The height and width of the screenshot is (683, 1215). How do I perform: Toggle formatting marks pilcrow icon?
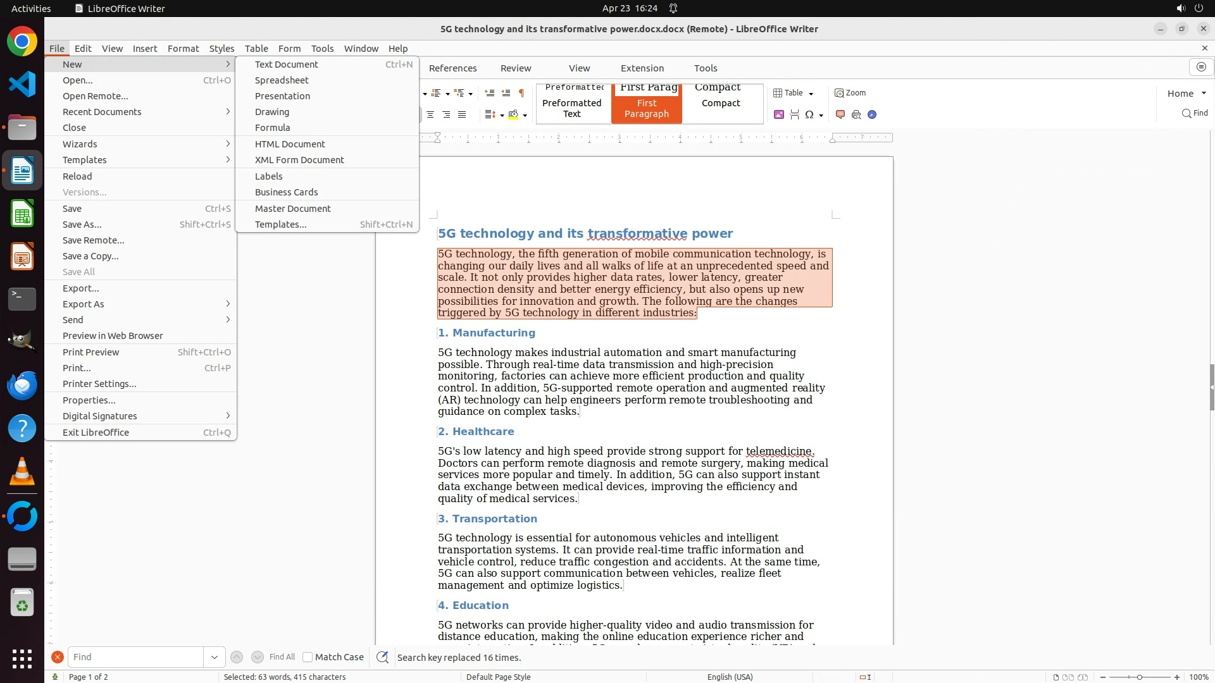[x=521, y=93]
